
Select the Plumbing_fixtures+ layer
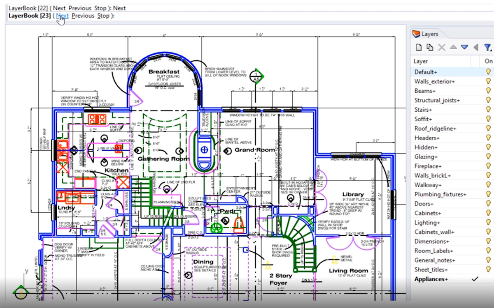pos(440,194)
